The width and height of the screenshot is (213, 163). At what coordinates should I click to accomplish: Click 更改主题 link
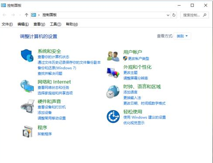click(131, 73)
